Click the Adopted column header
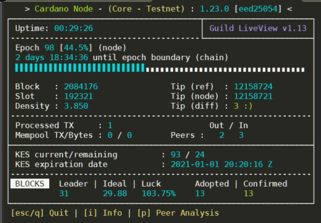This screenshot has width=321, height=223. pos(212,184)
